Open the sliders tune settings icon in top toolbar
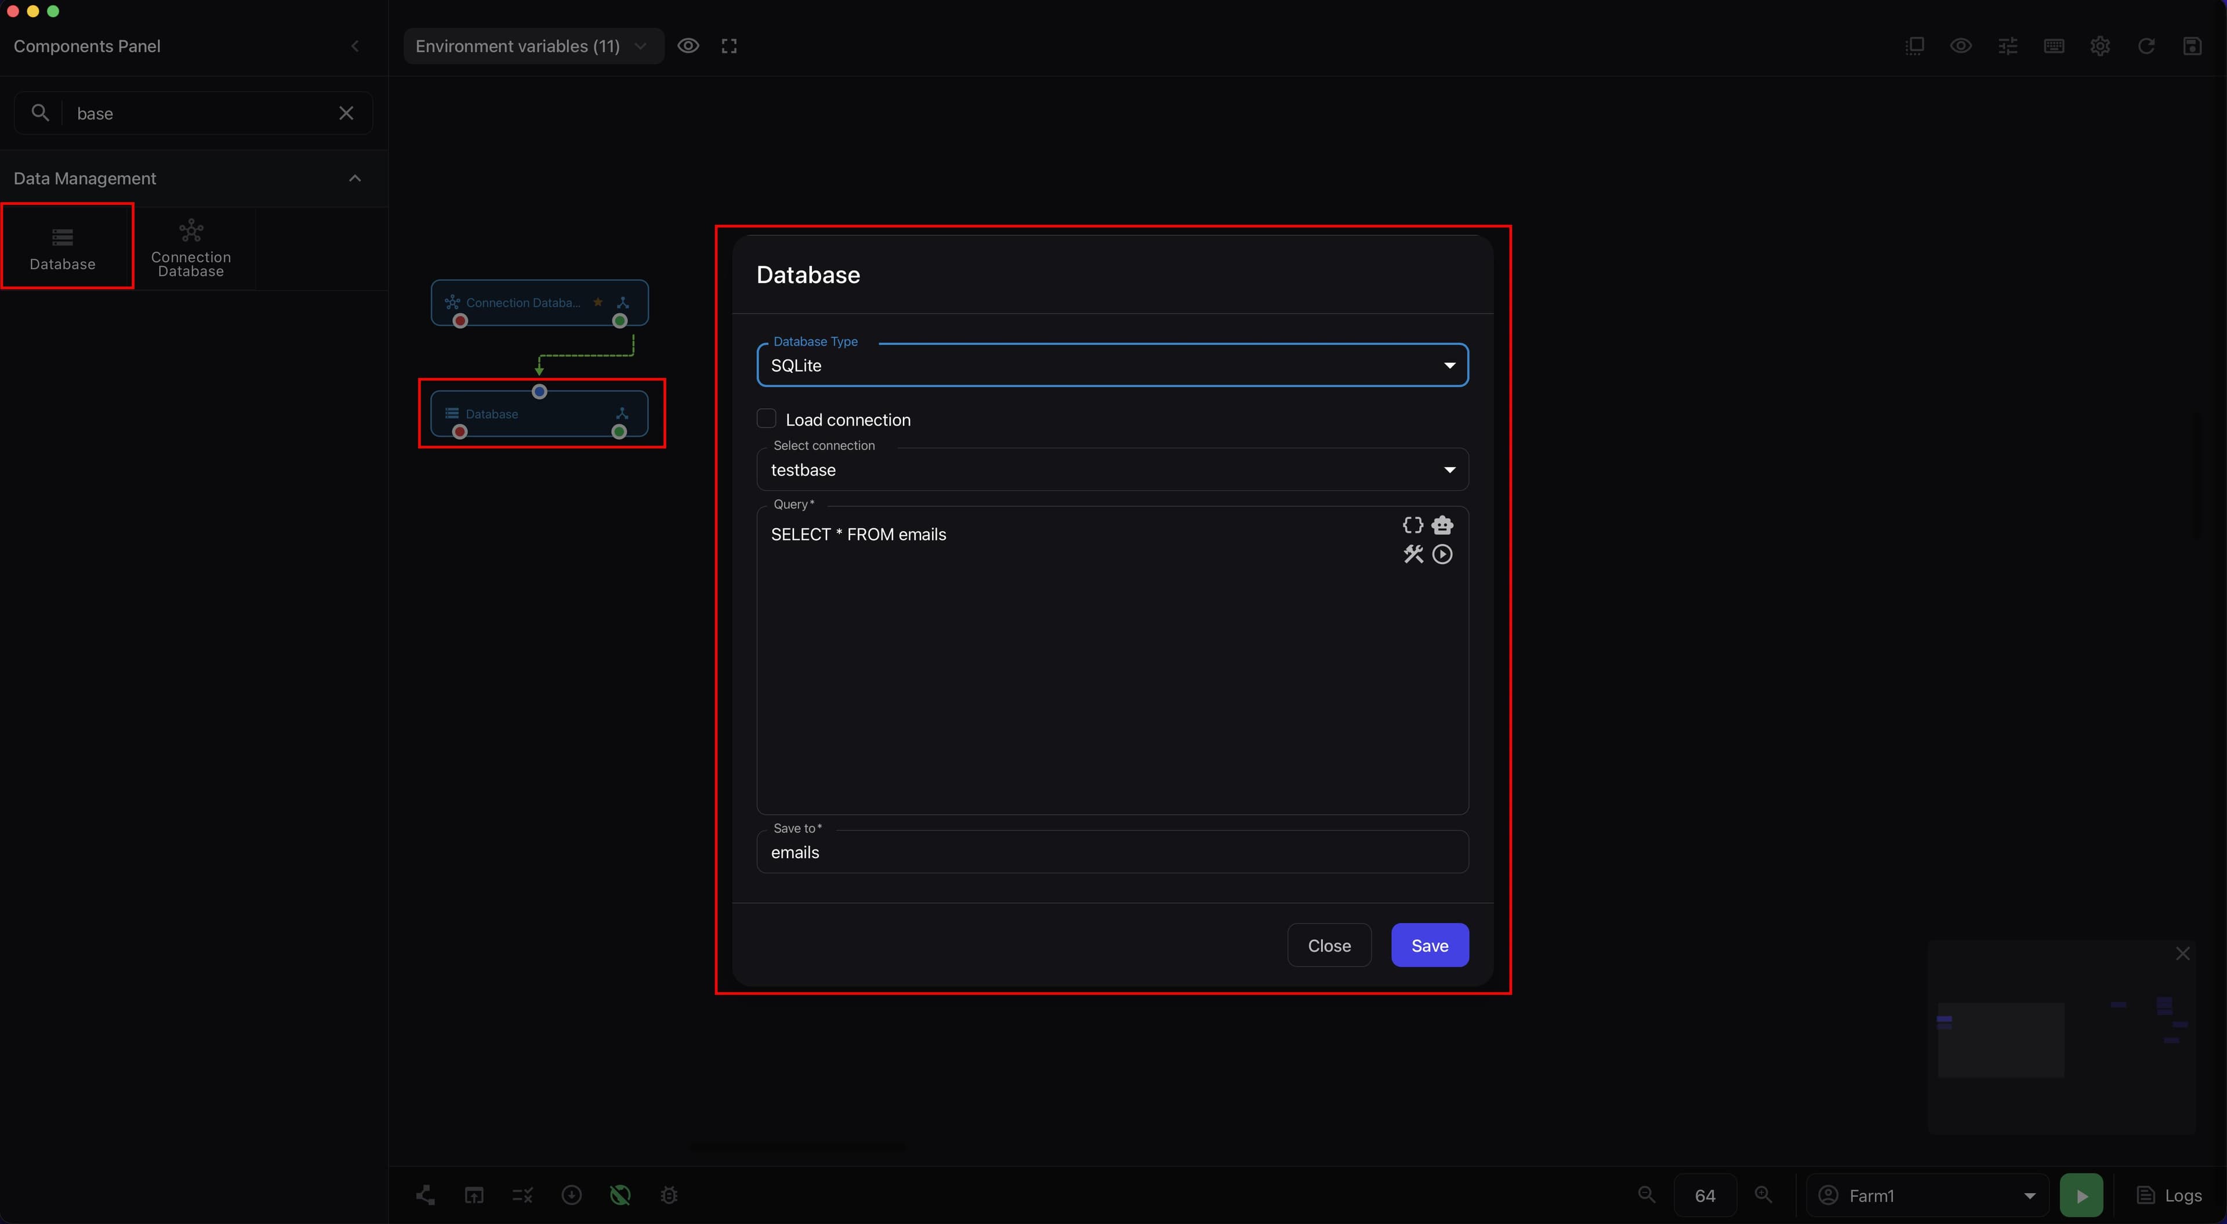 pyautogui.click(x=2007, y=46)
